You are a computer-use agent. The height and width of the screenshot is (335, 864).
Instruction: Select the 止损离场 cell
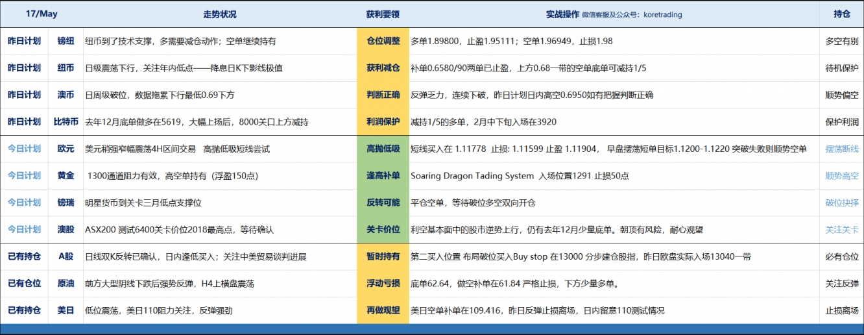841,310
